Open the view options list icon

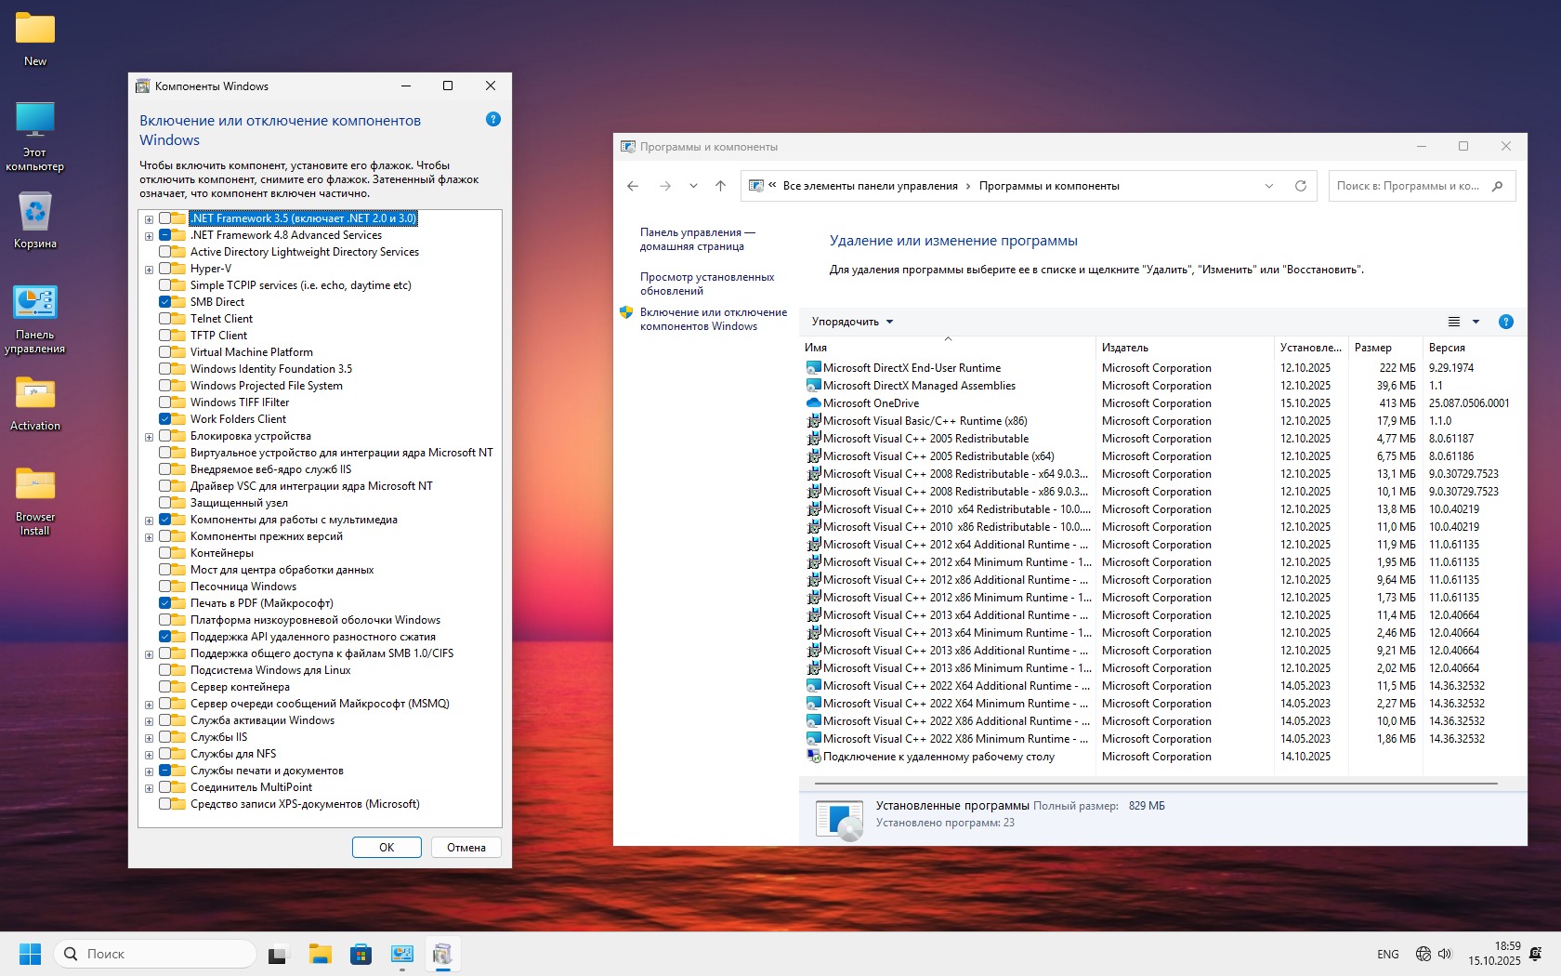(x=1454, y=322)
